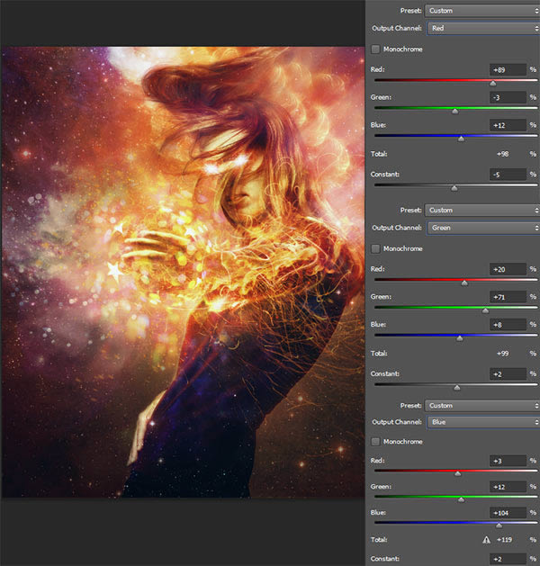Screen dimensions: 540x566
Task: Enable Monochrome in the Green output channel panel
Action: 375,248
